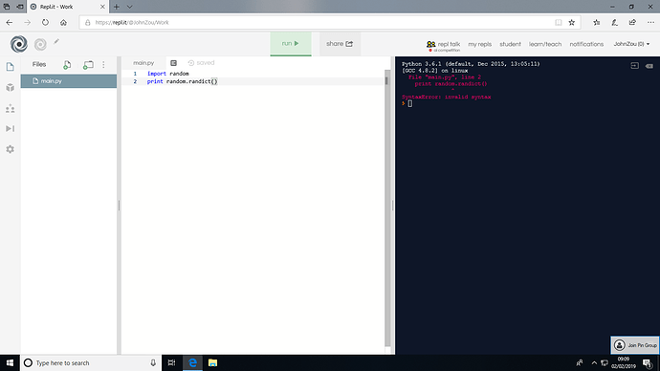
Task: Click the tabs you've set aside icon
Action: (x=7, y=7)
